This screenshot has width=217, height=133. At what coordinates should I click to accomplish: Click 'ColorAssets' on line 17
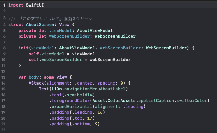coord(122,101)
